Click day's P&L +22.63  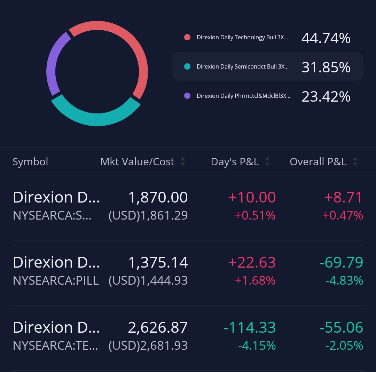pyautogui.click(x=252, y=262)
